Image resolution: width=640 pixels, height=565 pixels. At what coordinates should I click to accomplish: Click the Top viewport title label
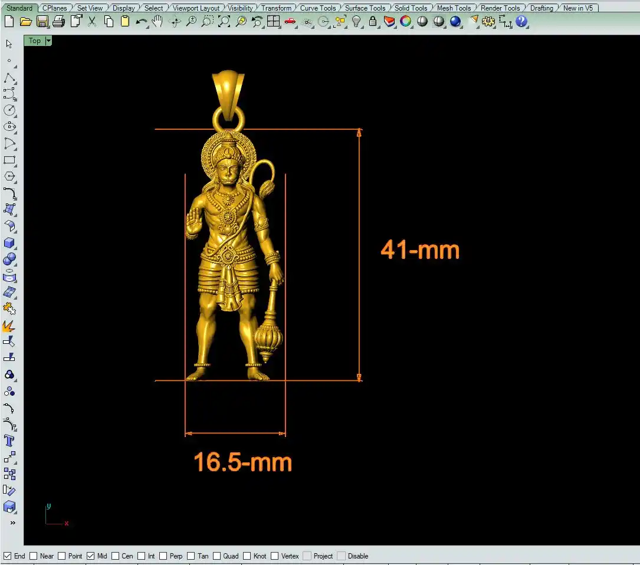click(35, 41)
